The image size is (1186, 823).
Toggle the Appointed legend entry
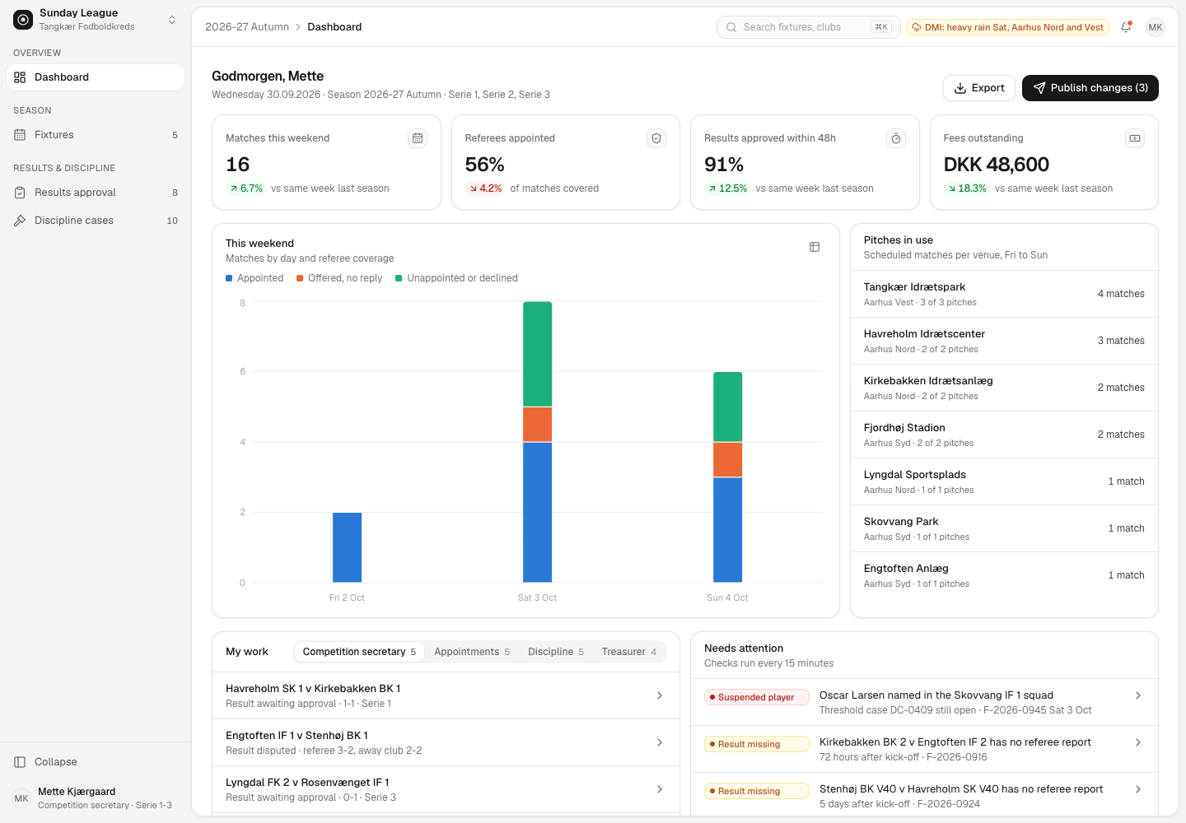pyautogui.click(x=254, y=278)
